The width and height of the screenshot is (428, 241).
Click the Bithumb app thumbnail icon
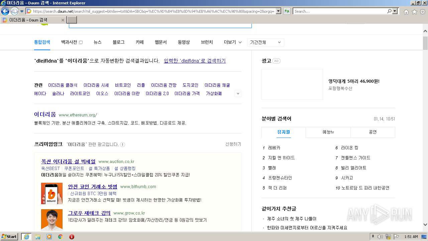tap(52, 193)
